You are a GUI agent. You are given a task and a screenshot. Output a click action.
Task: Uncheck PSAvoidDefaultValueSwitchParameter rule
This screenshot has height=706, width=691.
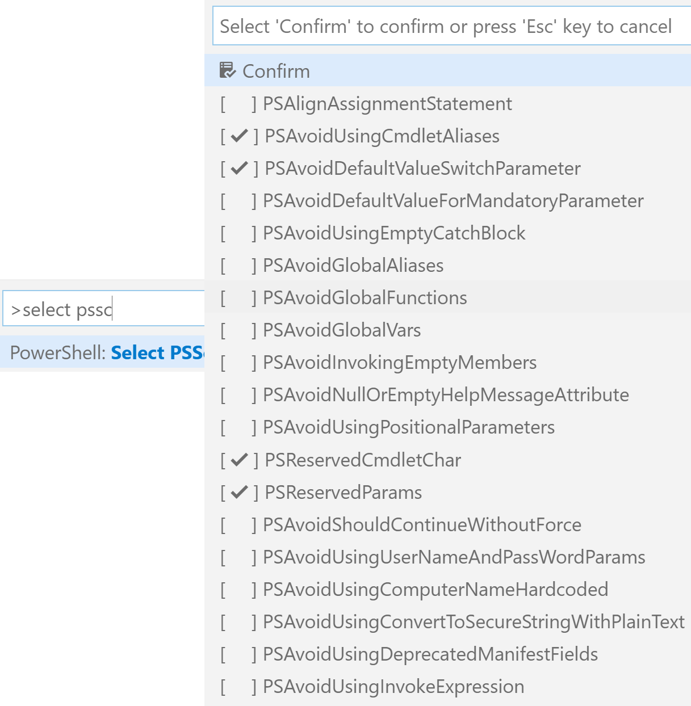pyautogui.click(x=447, y=168)
